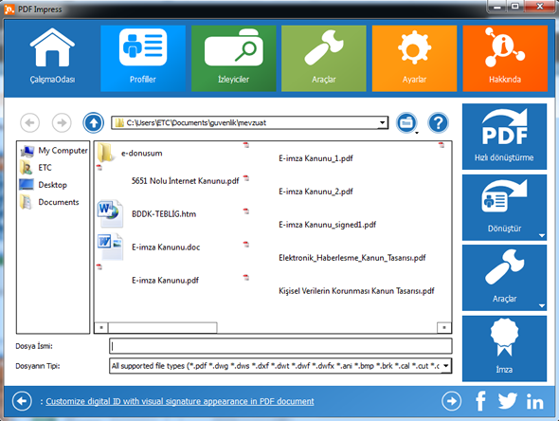Select Elektronik_Haberlesme_Kanun_Tasarısı.pdf file
The image size is (559, 421).
[x=352, y=258]
